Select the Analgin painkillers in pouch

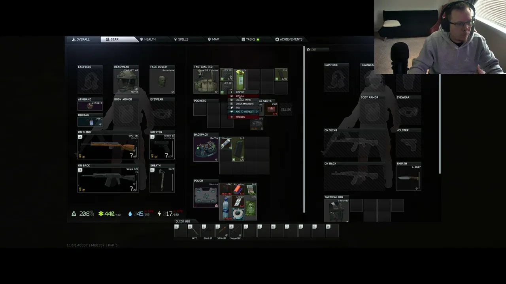coord(239,202)
